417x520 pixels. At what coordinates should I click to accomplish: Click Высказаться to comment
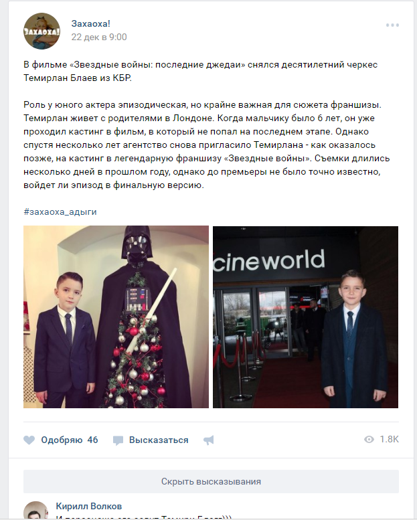(x=159, y=440)
